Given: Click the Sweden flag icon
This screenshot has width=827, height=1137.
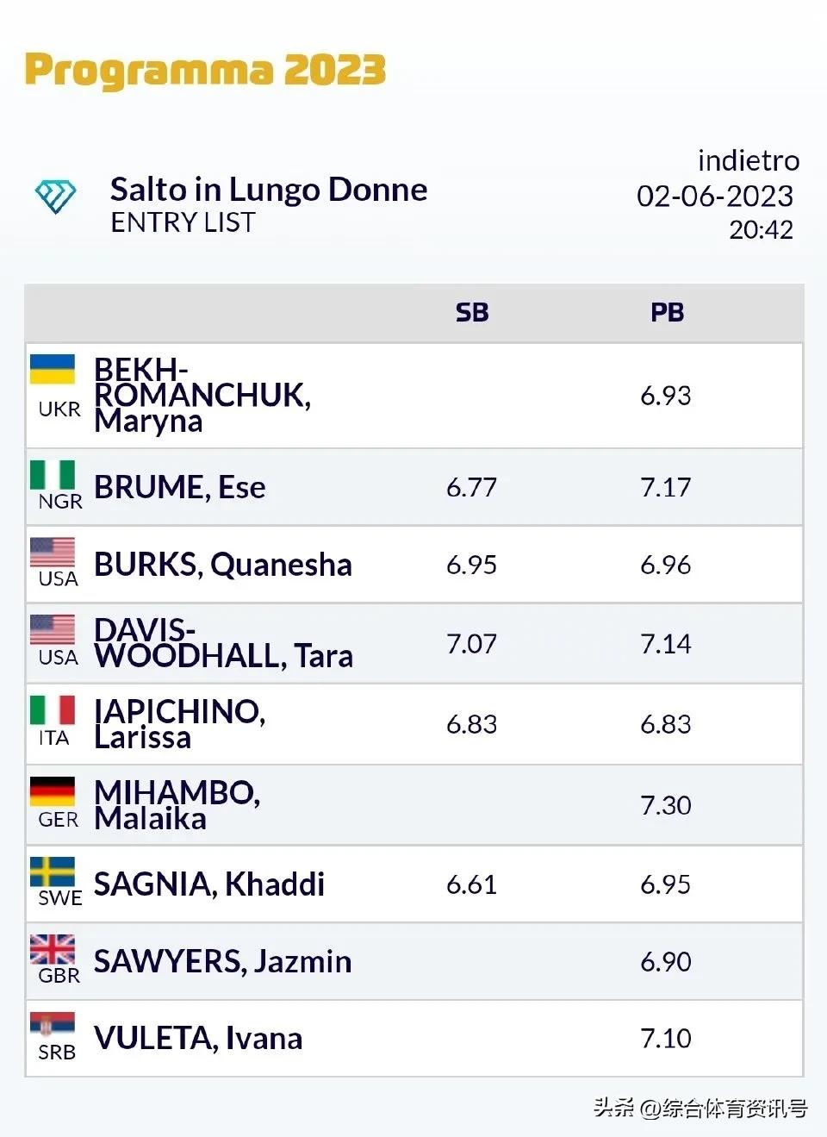Looking at the screenshot, I should (53, 871).
